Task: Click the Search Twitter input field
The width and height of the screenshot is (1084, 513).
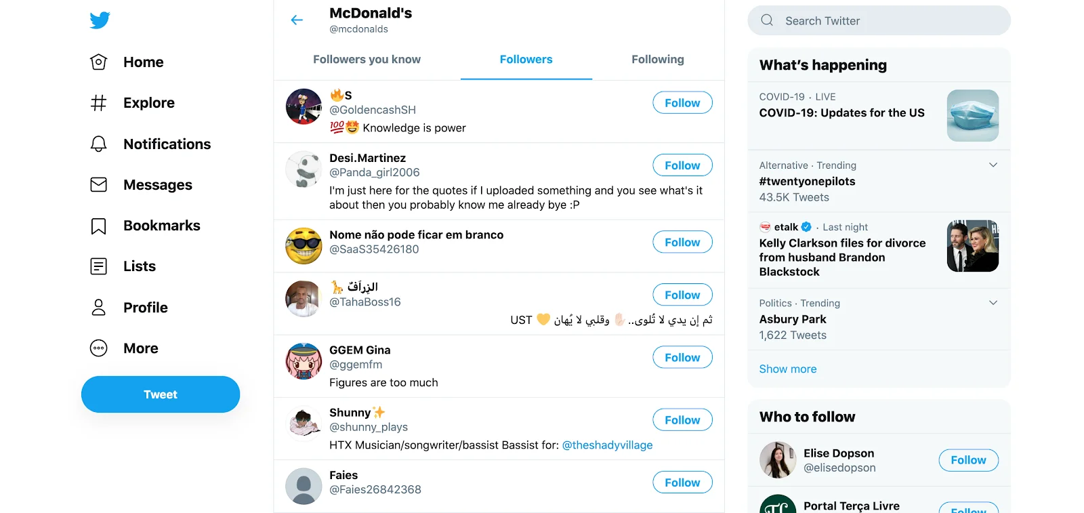Action: pyautogui.click(x=878, y=20)
